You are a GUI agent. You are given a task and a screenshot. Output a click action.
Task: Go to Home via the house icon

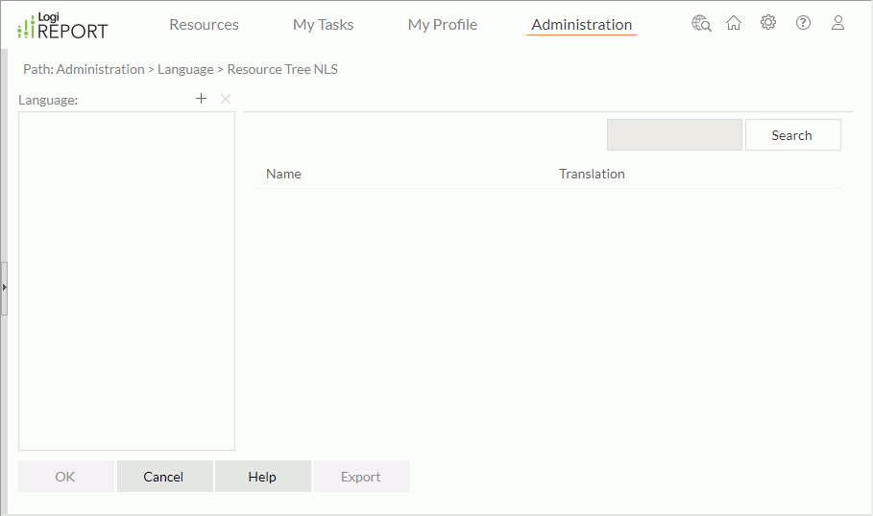(x=734, y=23)
